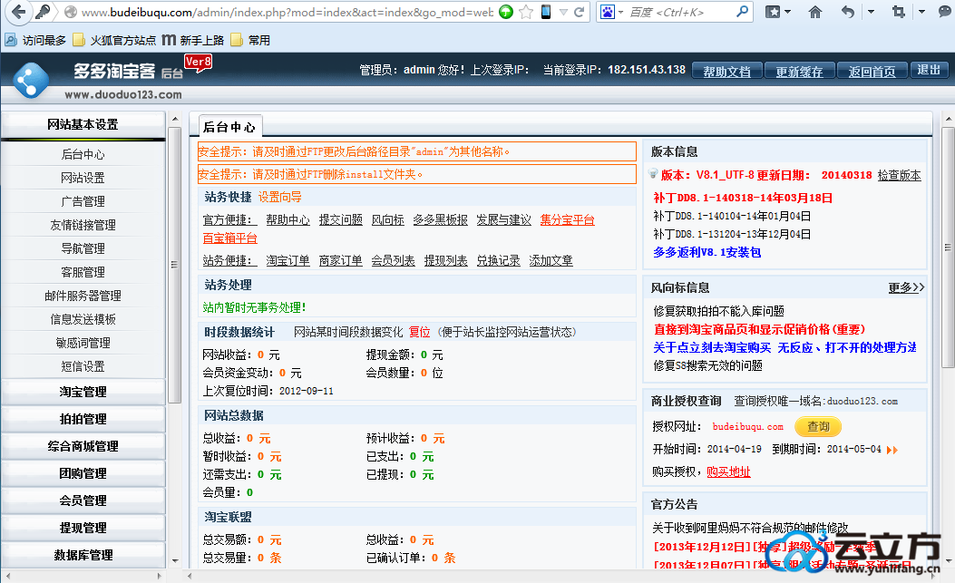The width and height of the screenshot is (955, 583).
Task: Open 广告管理 in the sidebar
Action: coord(83,201)
